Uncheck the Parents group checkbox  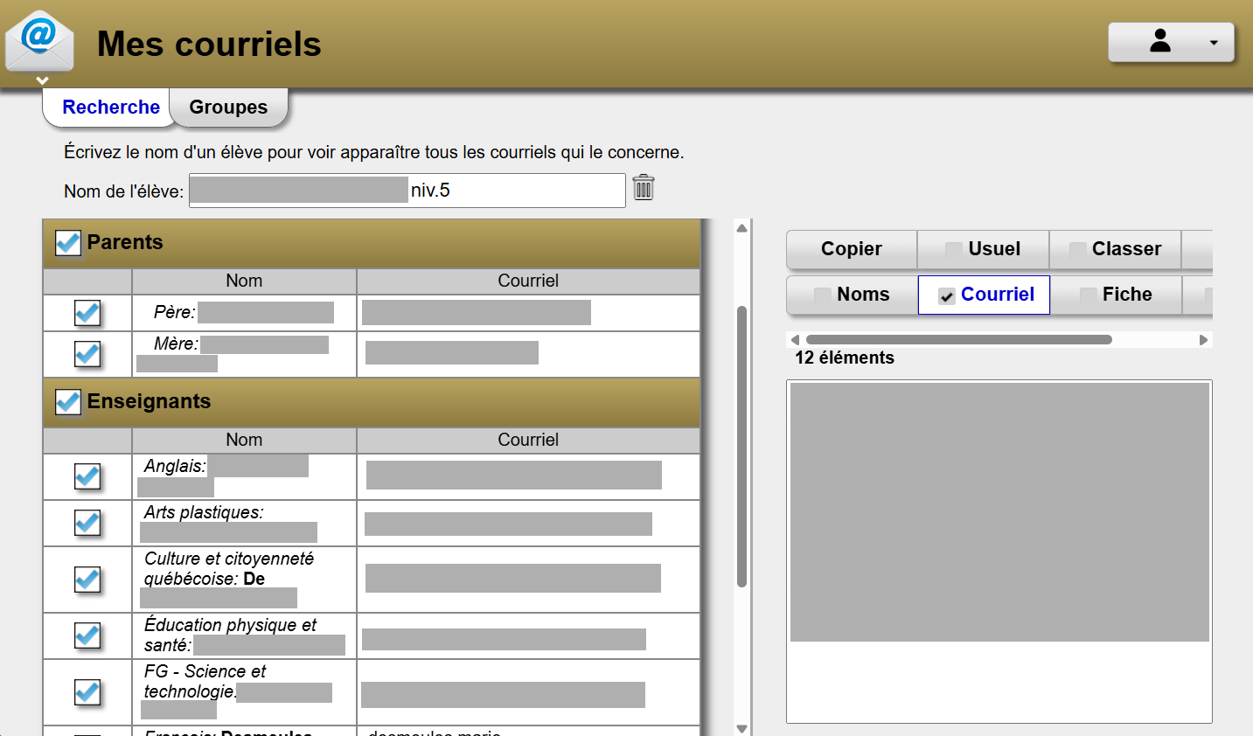click(x=68, y=243)
